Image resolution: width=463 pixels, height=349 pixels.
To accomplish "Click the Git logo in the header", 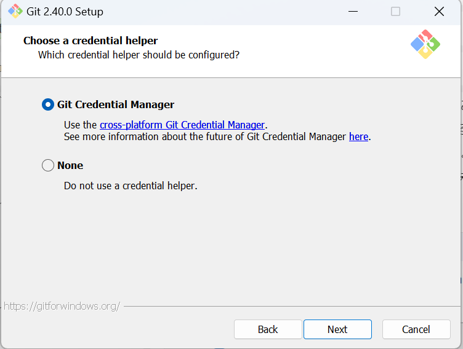I will (425, 44).
